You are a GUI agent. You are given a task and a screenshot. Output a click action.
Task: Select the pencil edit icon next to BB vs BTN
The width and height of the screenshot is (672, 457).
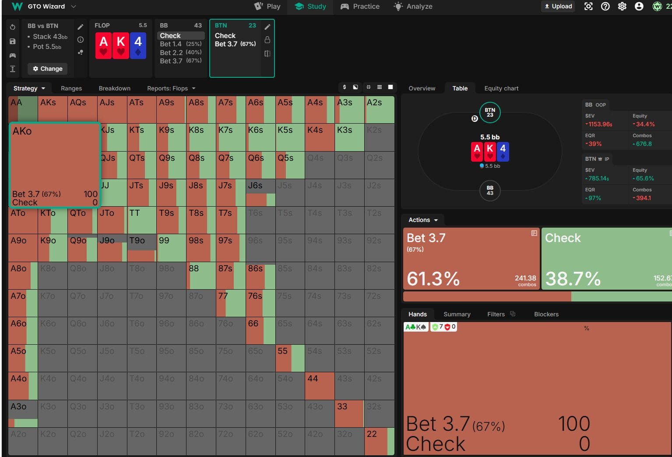[x=81, y=26]
